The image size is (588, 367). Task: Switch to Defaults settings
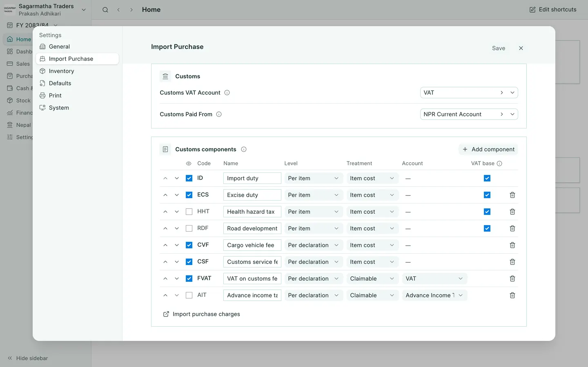pos(78,83)
